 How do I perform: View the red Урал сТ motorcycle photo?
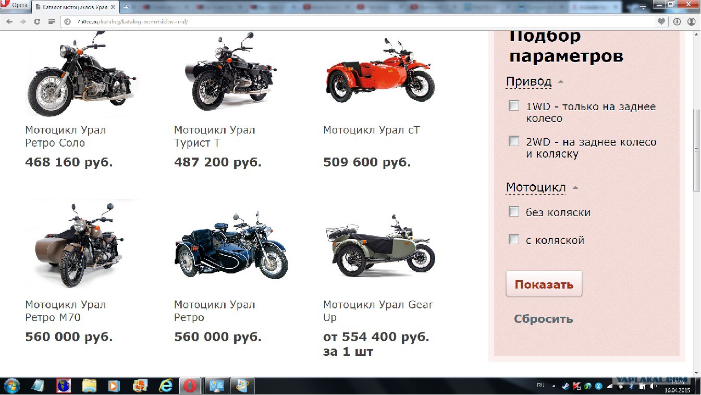(x=380, y=70)
